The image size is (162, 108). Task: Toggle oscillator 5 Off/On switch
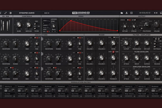click(77, 53)
